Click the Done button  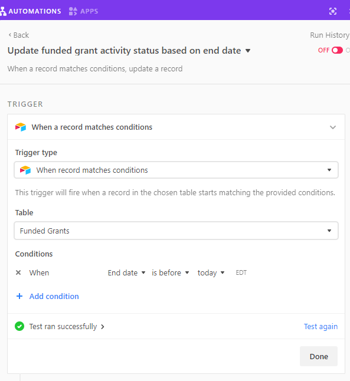point(319,356)
